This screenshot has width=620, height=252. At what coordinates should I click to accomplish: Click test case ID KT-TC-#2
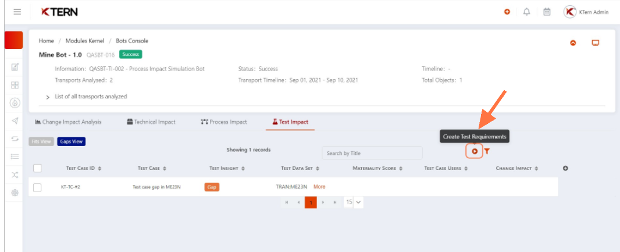pos(71,187)
